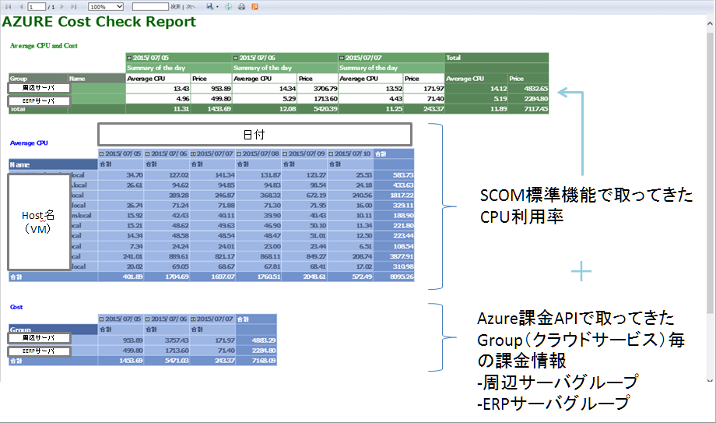Print the report using printer icon
The image size is (716, 423).
241,6
